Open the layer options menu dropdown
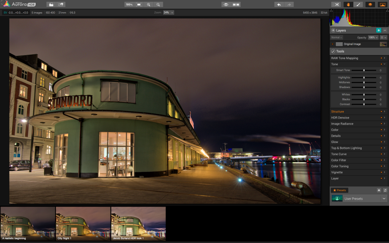389x243 pixels. click(384, 38)
